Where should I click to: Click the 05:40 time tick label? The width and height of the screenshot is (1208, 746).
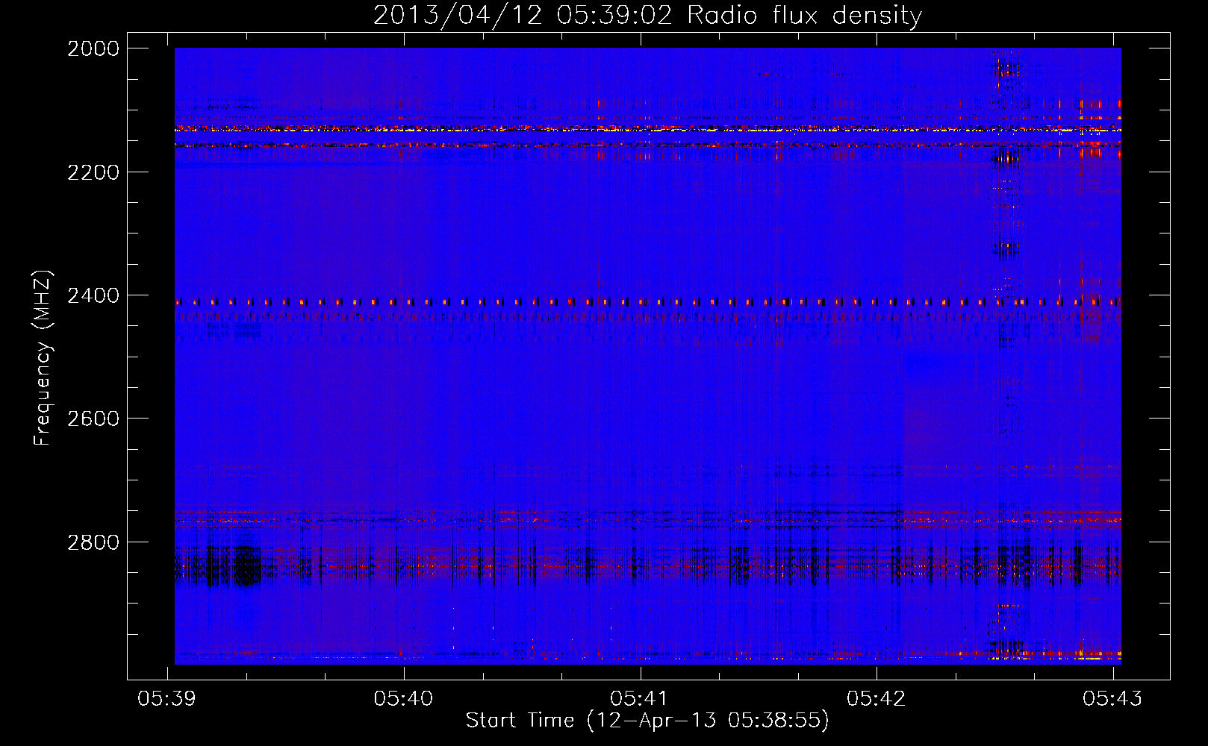(404, 698)
